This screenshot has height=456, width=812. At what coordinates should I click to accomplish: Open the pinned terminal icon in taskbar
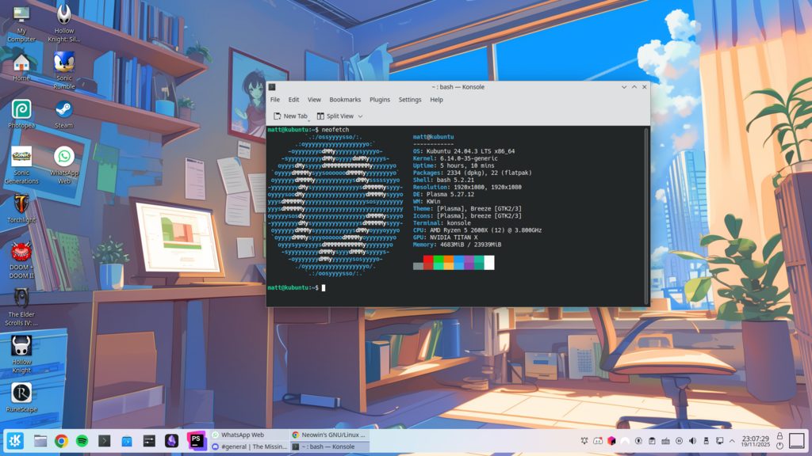pyautogui.click(x=104, y=441)
